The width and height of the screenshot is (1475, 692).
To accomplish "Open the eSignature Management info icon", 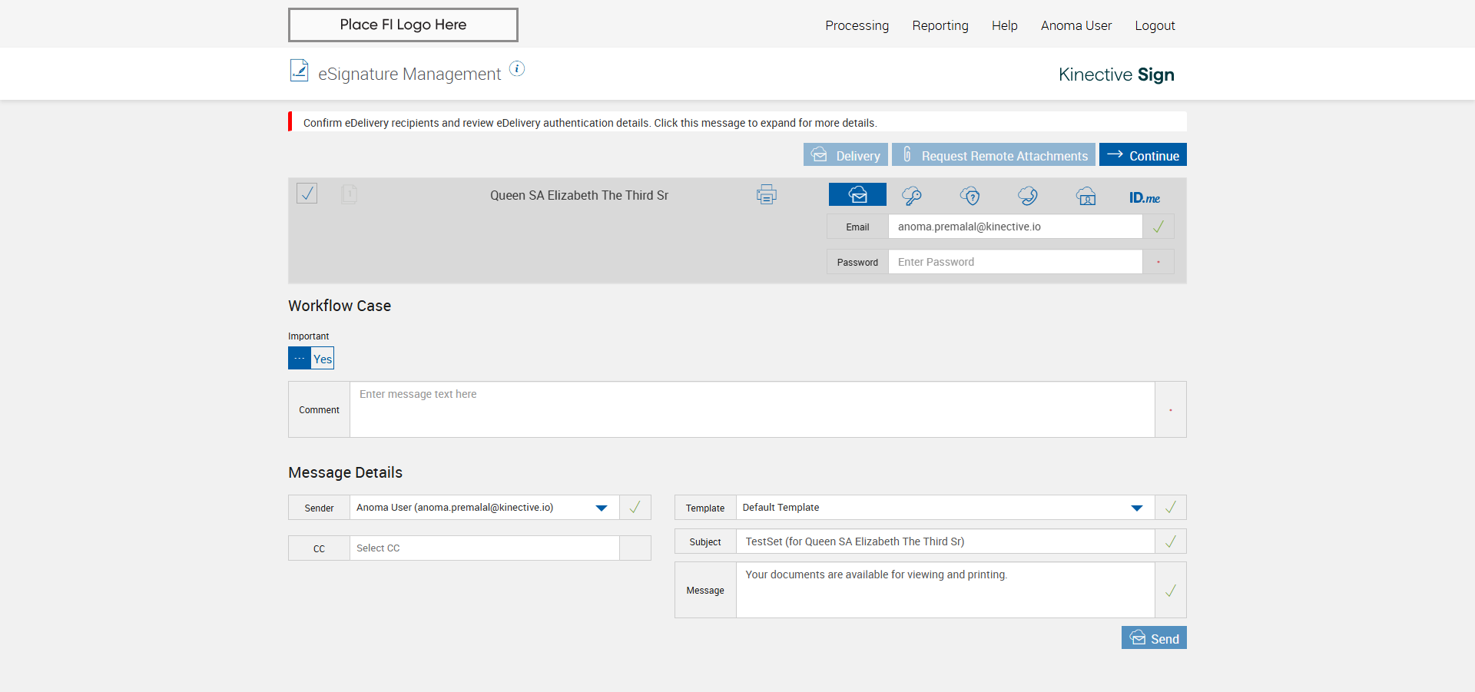I will (x=517, y=69).
